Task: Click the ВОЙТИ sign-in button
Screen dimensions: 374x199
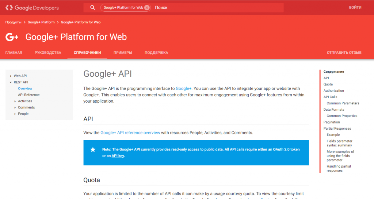Action: pyautogui.click(x=355, y=7)
